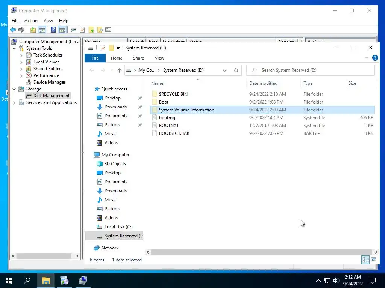Click the Explorer Back navigation arrow

(x=92, y=70)
